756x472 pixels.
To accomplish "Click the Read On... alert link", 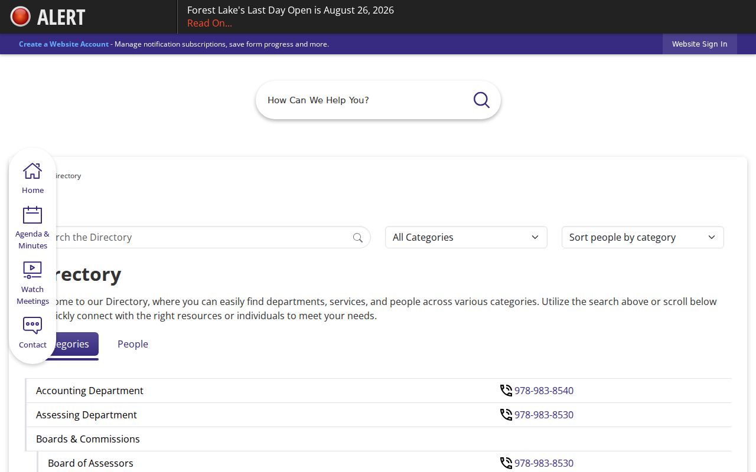I will [210, 23].
